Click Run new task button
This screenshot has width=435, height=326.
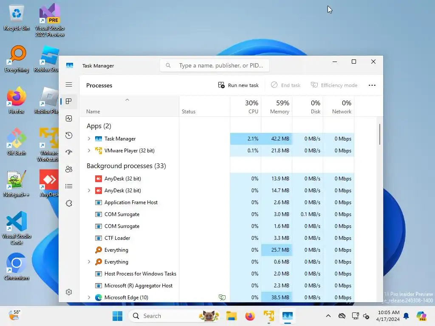tap(238, 85)
